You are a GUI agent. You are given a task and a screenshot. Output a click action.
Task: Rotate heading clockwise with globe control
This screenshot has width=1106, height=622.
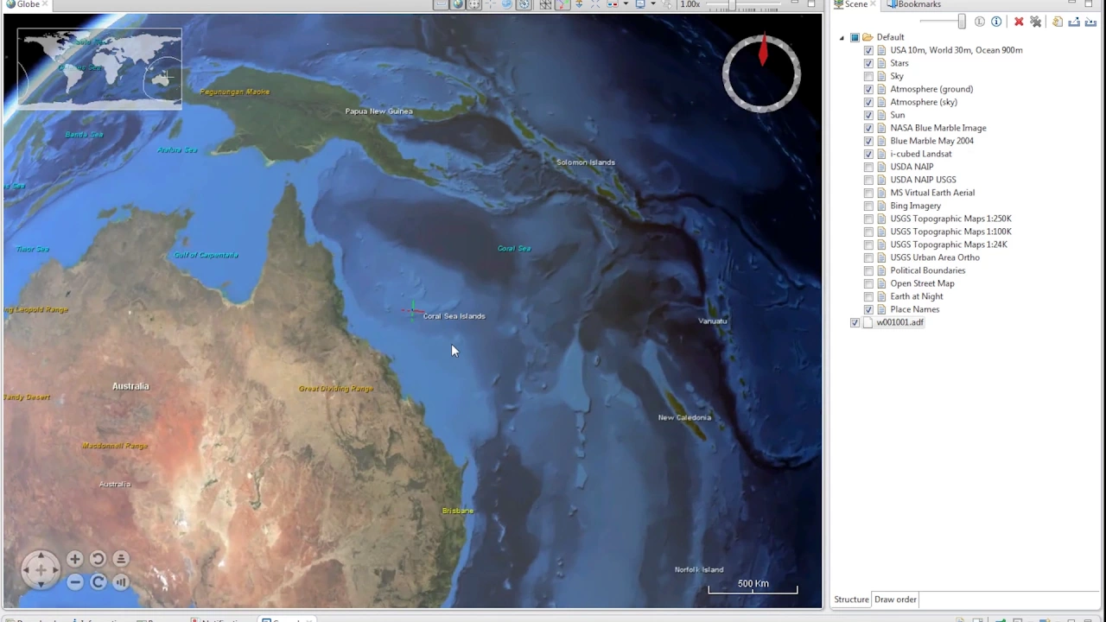(x=99, y=582)
